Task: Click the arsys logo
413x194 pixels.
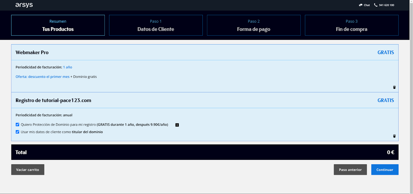Action: [24, 5]
